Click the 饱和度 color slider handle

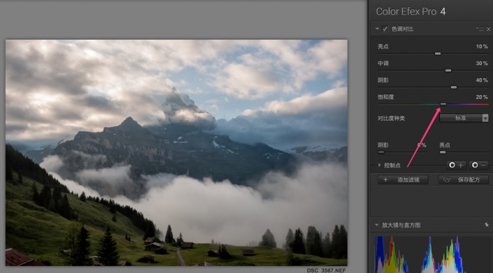coord(443,104)
